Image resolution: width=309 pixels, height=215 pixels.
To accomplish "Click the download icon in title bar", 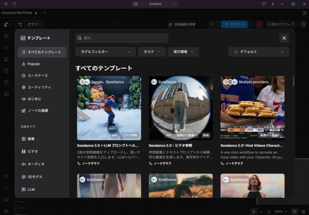I will coord(273,4).
